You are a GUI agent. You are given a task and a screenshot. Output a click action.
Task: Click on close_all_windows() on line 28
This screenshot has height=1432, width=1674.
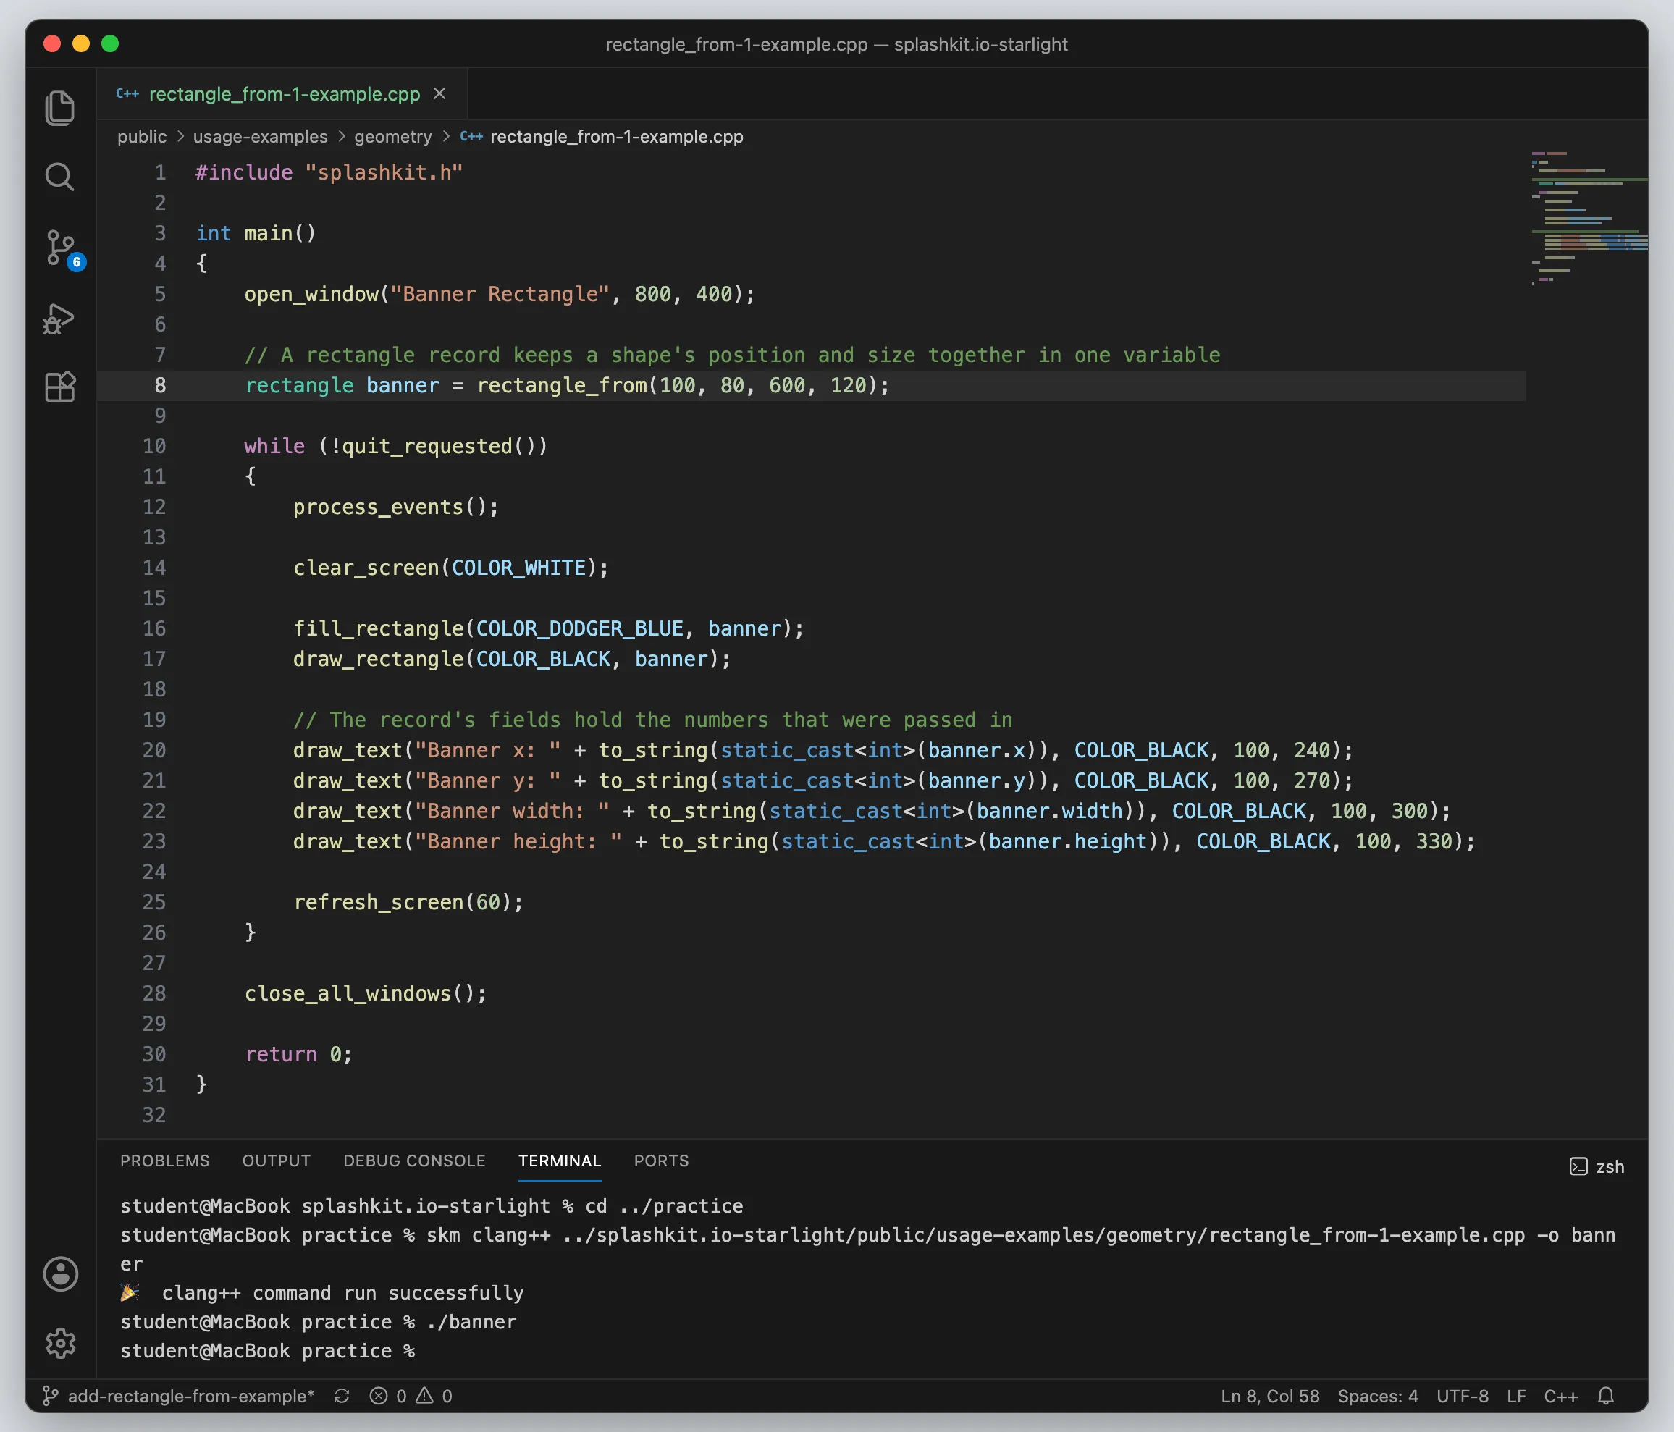(x=360, y=993)
